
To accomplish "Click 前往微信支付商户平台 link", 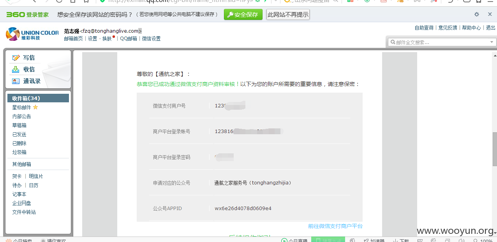I will [x=335, y=226].
